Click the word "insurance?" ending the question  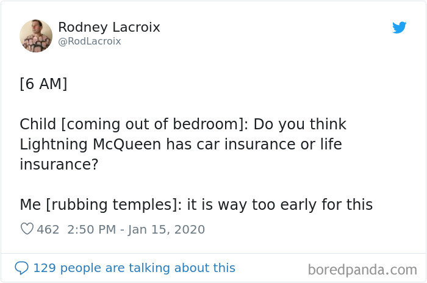pyautogui.click(x=59, y=165)
